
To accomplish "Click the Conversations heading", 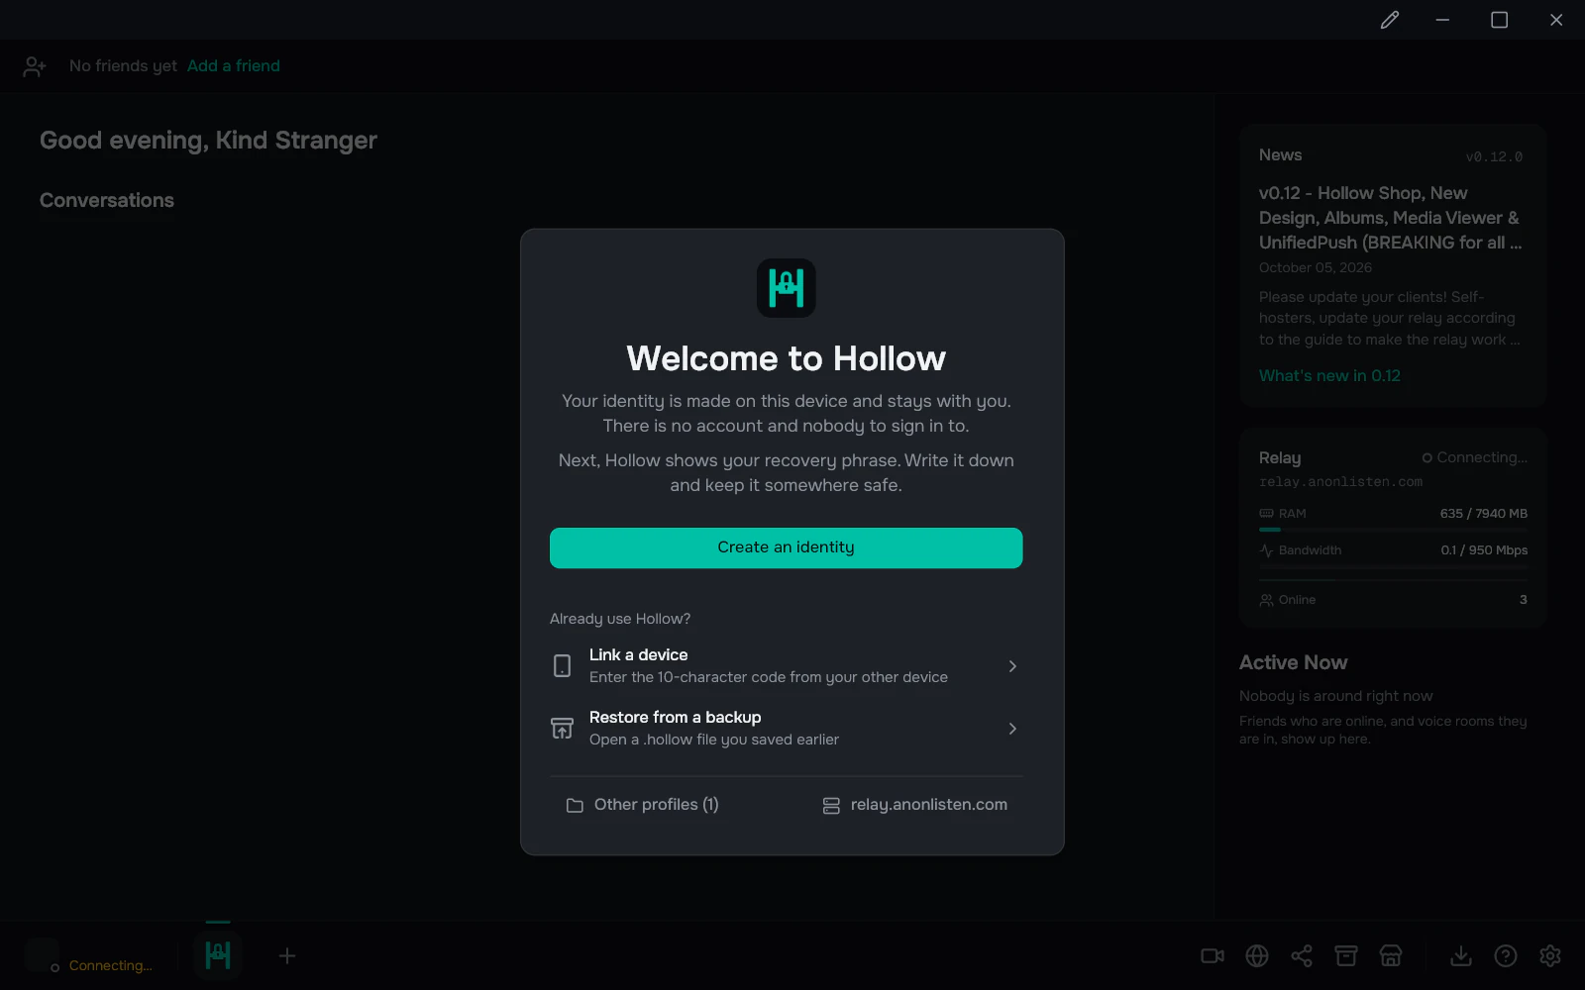I will (x=107, y=200).
